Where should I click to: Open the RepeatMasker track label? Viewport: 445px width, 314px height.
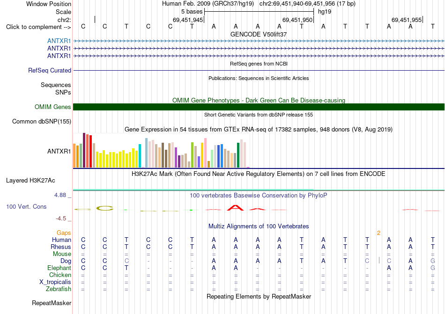coord(52,303)
